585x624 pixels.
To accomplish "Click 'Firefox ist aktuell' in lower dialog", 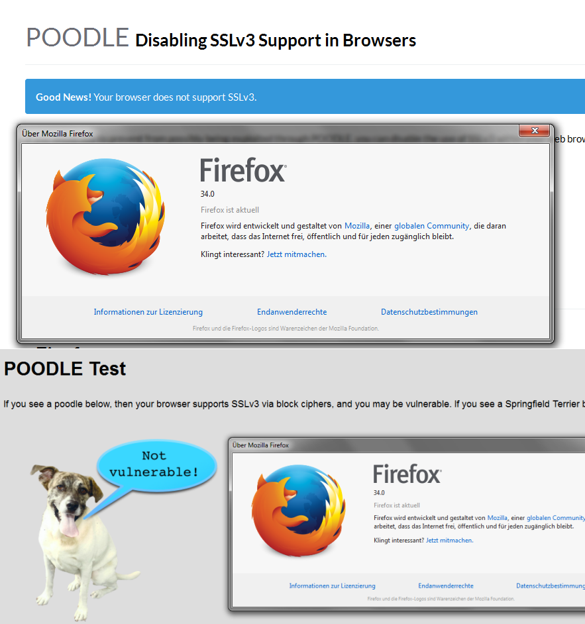I will pyautogui.click(x=397, y=505).
